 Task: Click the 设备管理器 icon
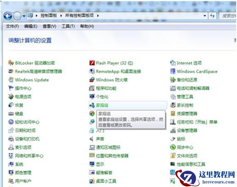(173, 130)
